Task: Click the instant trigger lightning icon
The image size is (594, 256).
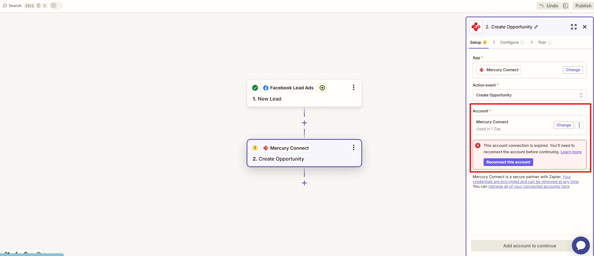Action: click(x=322, y=88)
